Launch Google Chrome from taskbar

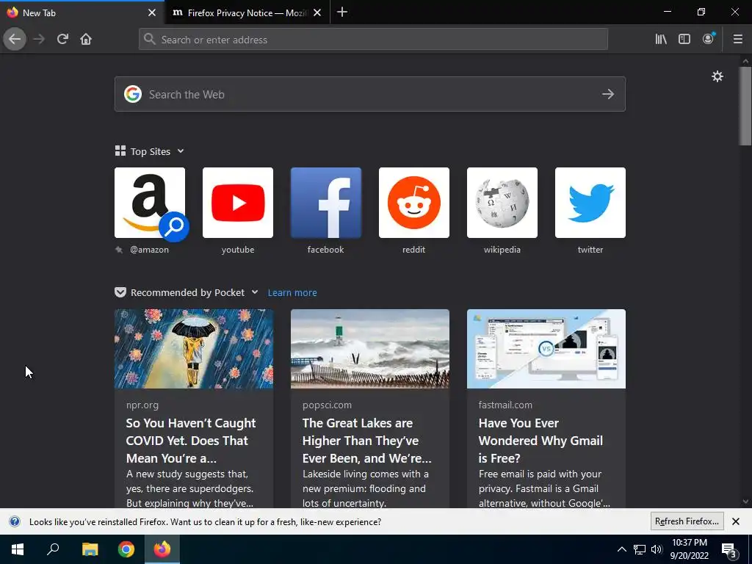(126, 549)
